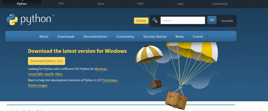Click the Download Python 3.12.6 button
This screenshot has width=268, height=111.
[47, 61]
